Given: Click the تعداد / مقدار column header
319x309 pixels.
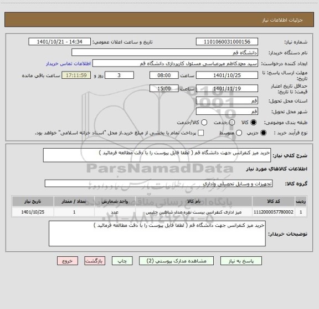Looking at the screenshot, I should click(74, 201).
